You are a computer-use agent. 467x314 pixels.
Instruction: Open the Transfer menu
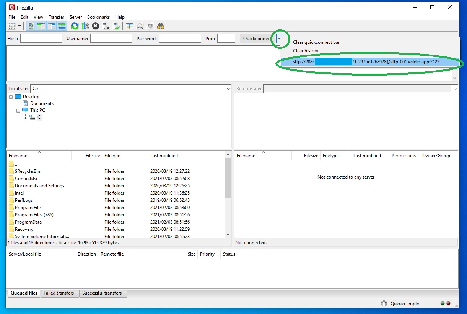tap(57, 17)
